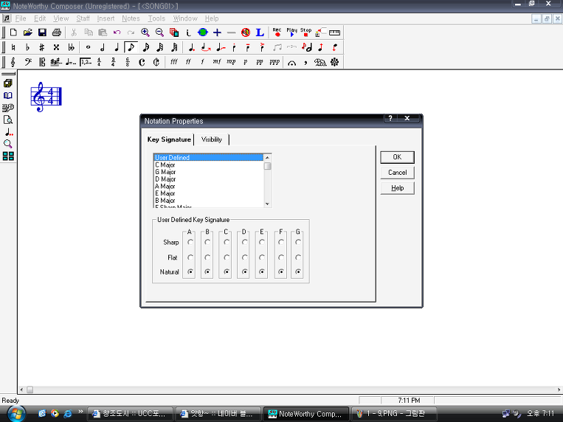The image size is (563, 422).
Task: Select User Defined in key list
Action: pyautogui.click(x=209, y=158)
